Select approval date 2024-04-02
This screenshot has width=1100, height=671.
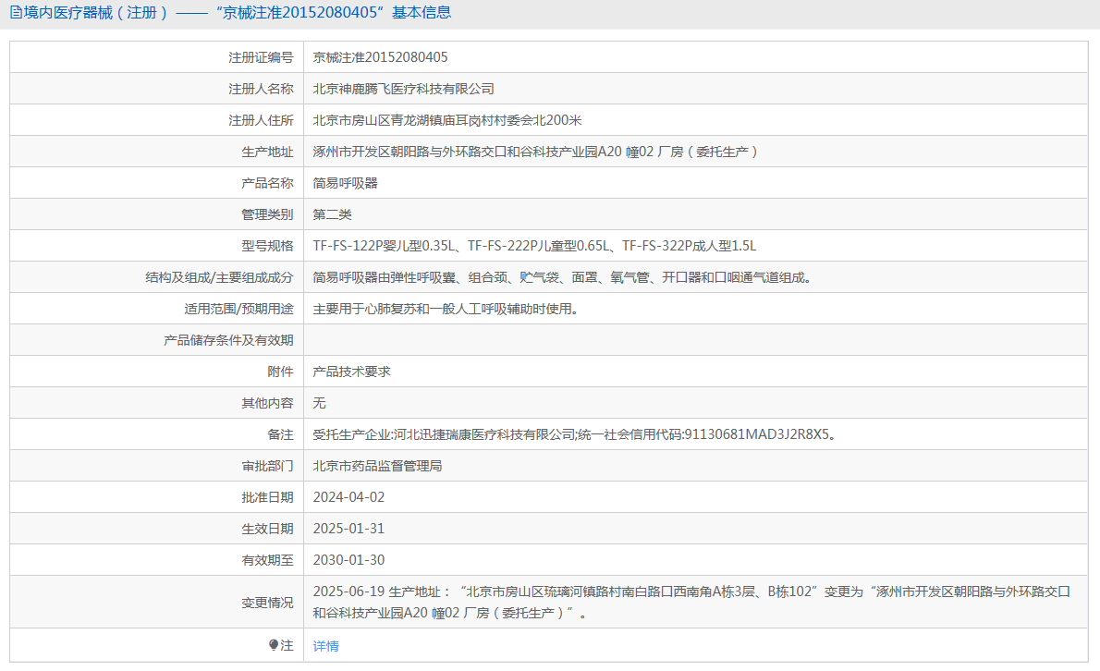point(348,497)
